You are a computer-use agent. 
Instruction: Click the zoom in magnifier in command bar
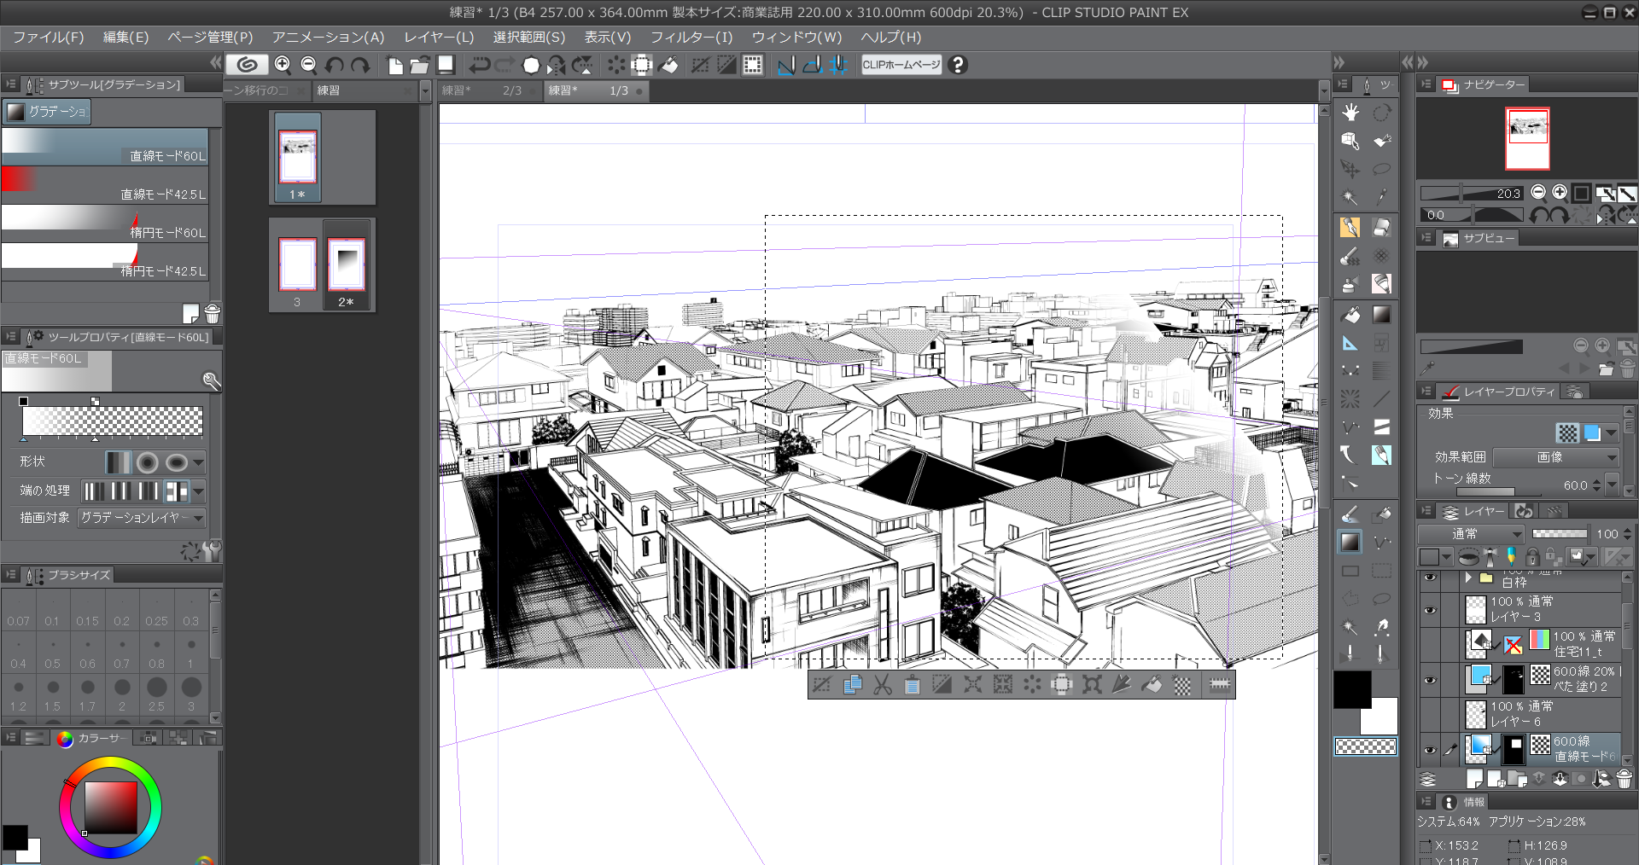coord(283,65)
